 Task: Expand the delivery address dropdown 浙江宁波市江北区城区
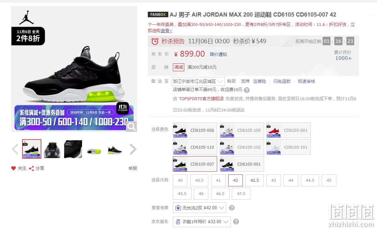[198, 81]
